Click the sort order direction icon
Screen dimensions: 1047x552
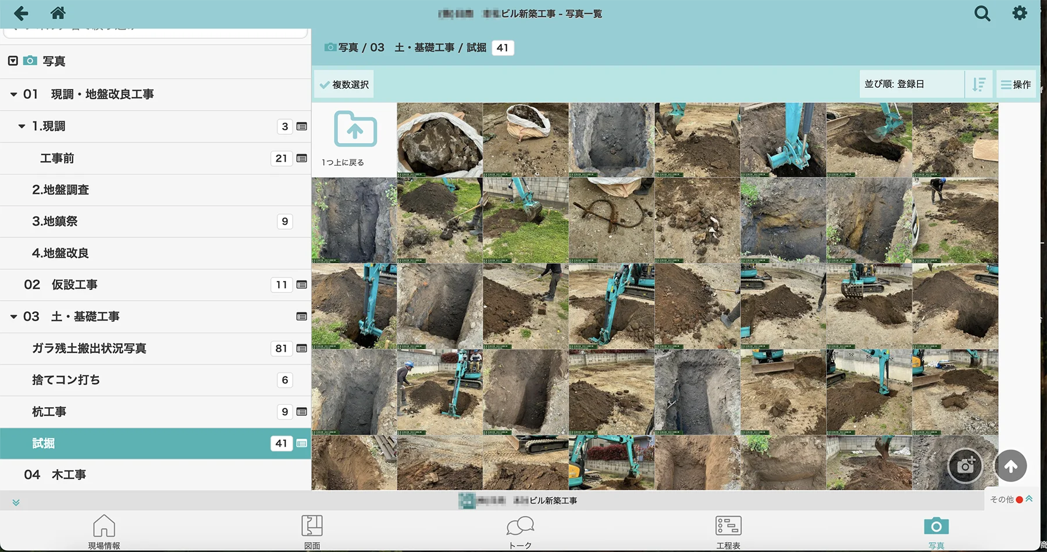coord(979,84)
